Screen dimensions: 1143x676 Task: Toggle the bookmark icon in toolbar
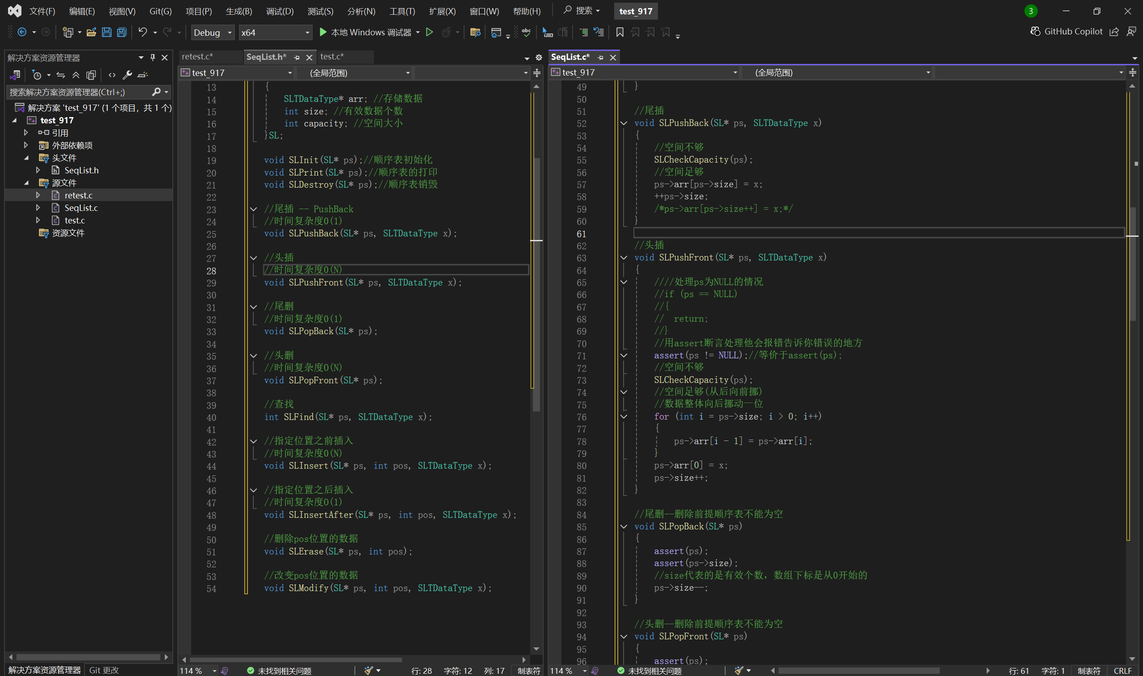tap(620, 32)
